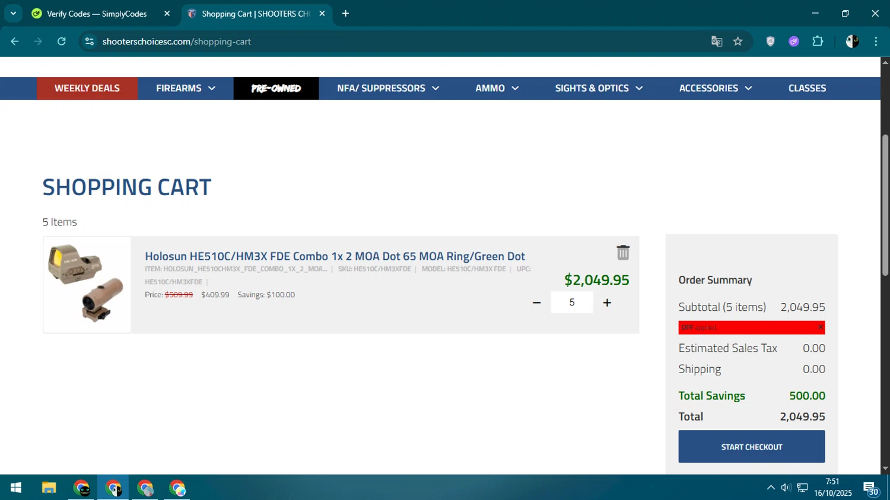Translate this page icon
Screen dimensions: 890x500
point(717,42)
